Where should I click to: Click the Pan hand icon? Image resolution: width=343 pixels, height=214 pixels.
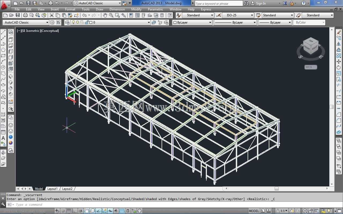pyautogui.click(x=105, y=15)
